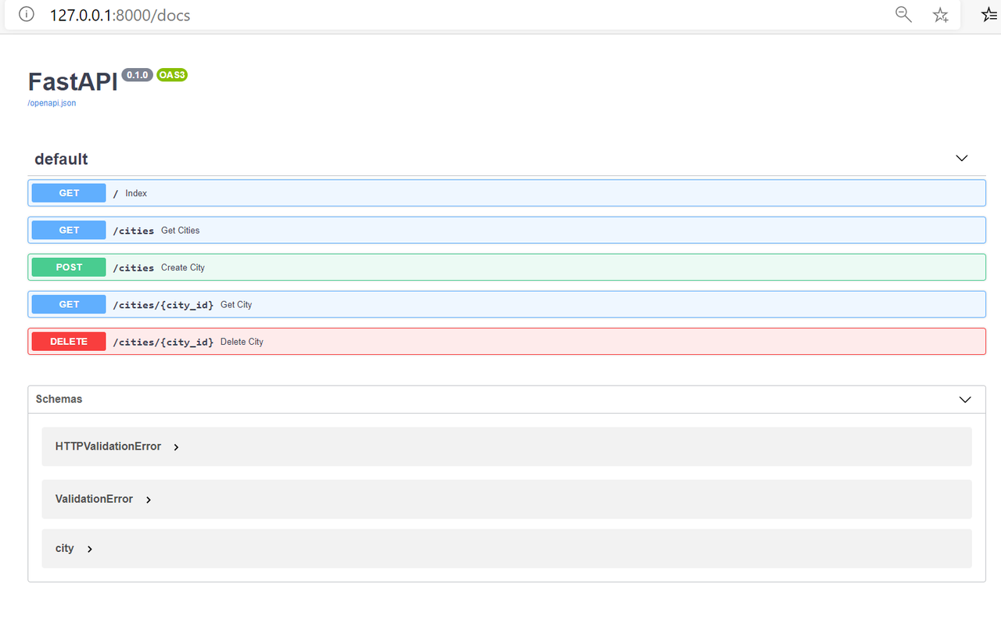This screenshot has width=1001, height=620.
Task: Expand the GET /cities/{city_id} Get City endpoint
Action: (507, 304)
